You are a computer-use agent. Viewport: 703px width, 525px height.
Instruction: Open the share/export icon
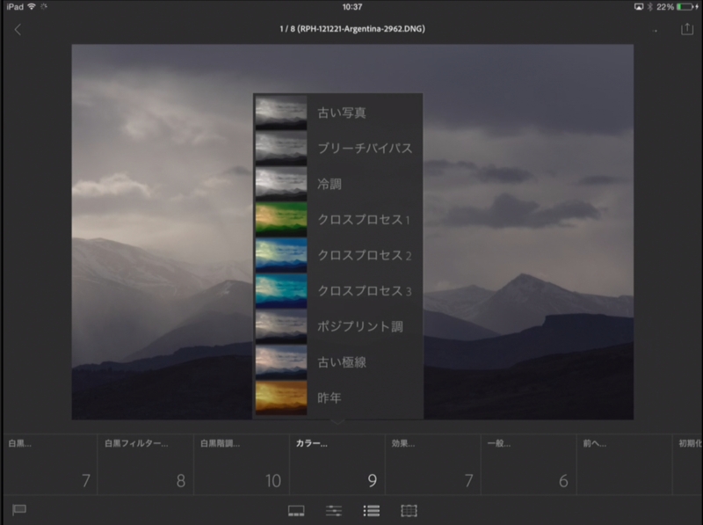[x=687, y=29]
